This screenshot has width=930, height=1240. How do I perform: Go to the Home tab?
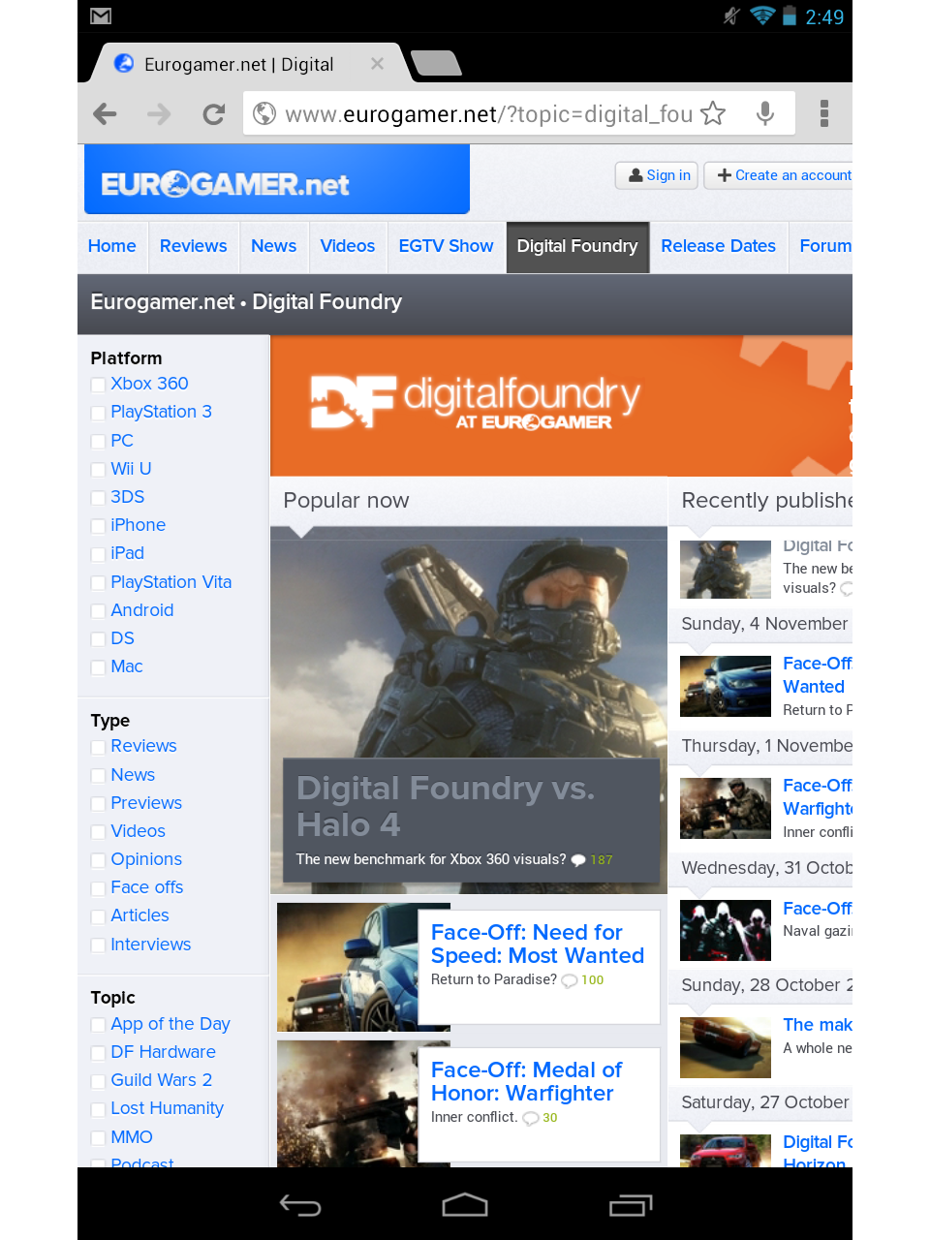click(x=112, y=246)
